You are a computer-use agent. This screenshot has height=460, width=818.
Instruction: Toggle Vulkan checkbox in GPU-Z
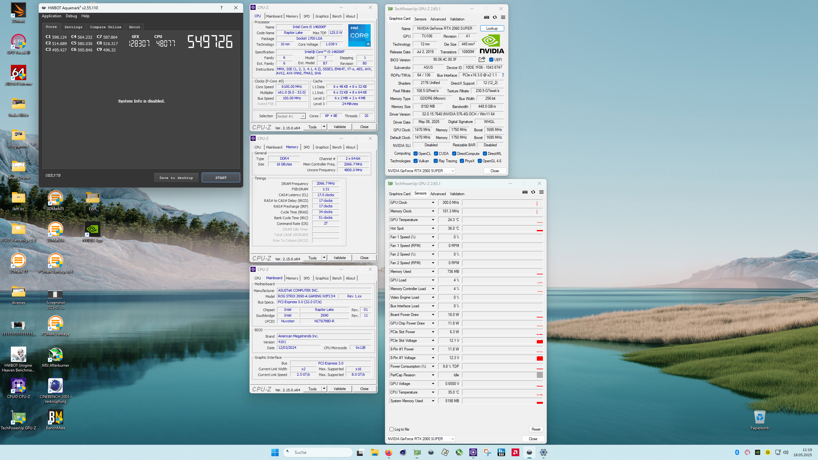coord(415,161)
